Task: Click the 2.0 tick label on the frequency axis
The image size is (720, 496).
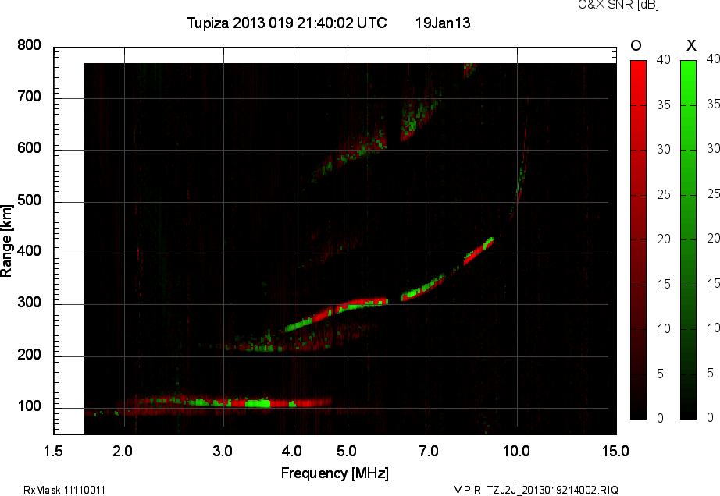Action: coord(123,452)
